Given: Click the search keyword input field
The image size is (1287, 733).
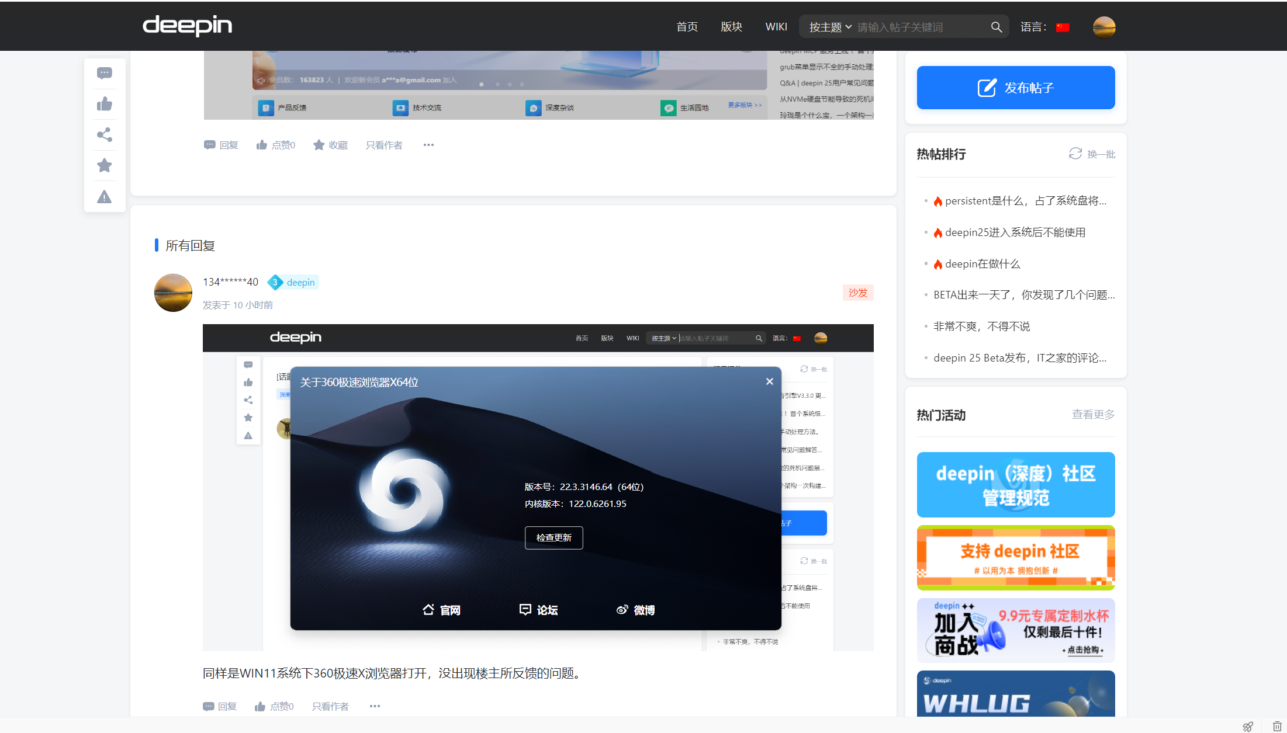Looking at the screenshot, I should (x=921, y=27).
